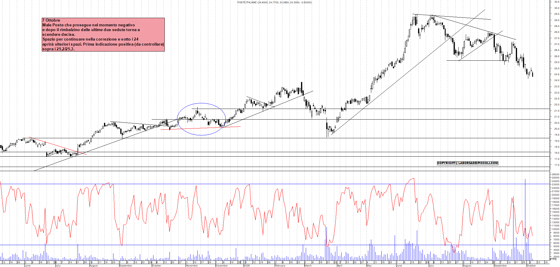Click the POSTE ITALIANE chart title
Screen dimensions: 560x267
point(274,2)
